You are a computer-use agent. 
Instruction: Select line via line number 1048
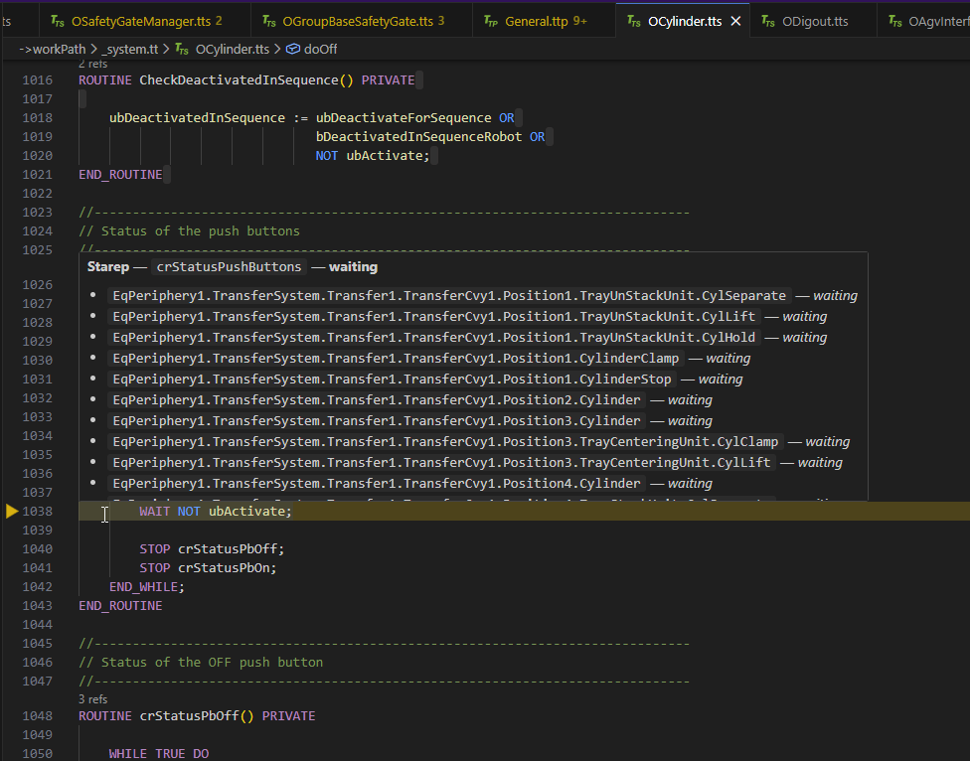tap(37, 716)
